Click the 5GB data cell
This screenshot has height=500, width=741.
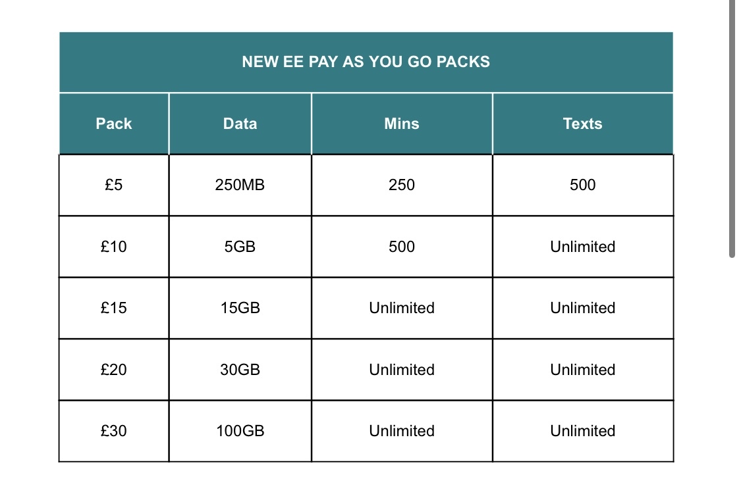point(240,247)
